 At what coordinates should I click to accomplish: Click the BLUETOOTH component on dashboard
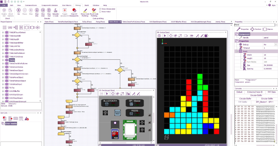pyautogui.click(x=110, y=103)
